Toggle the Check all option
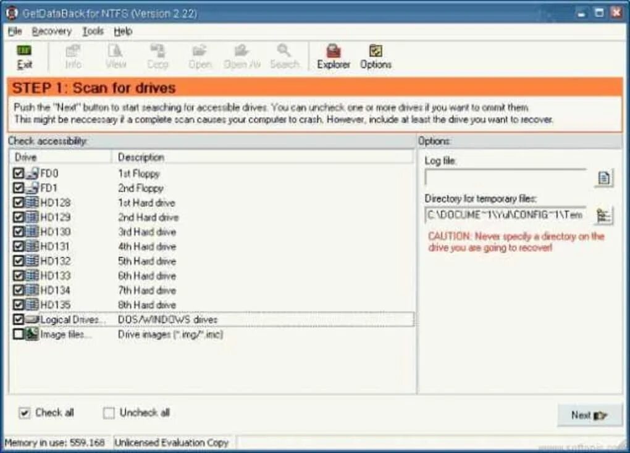The width and height of the screenshot is (630, 453). click(23, 412)
